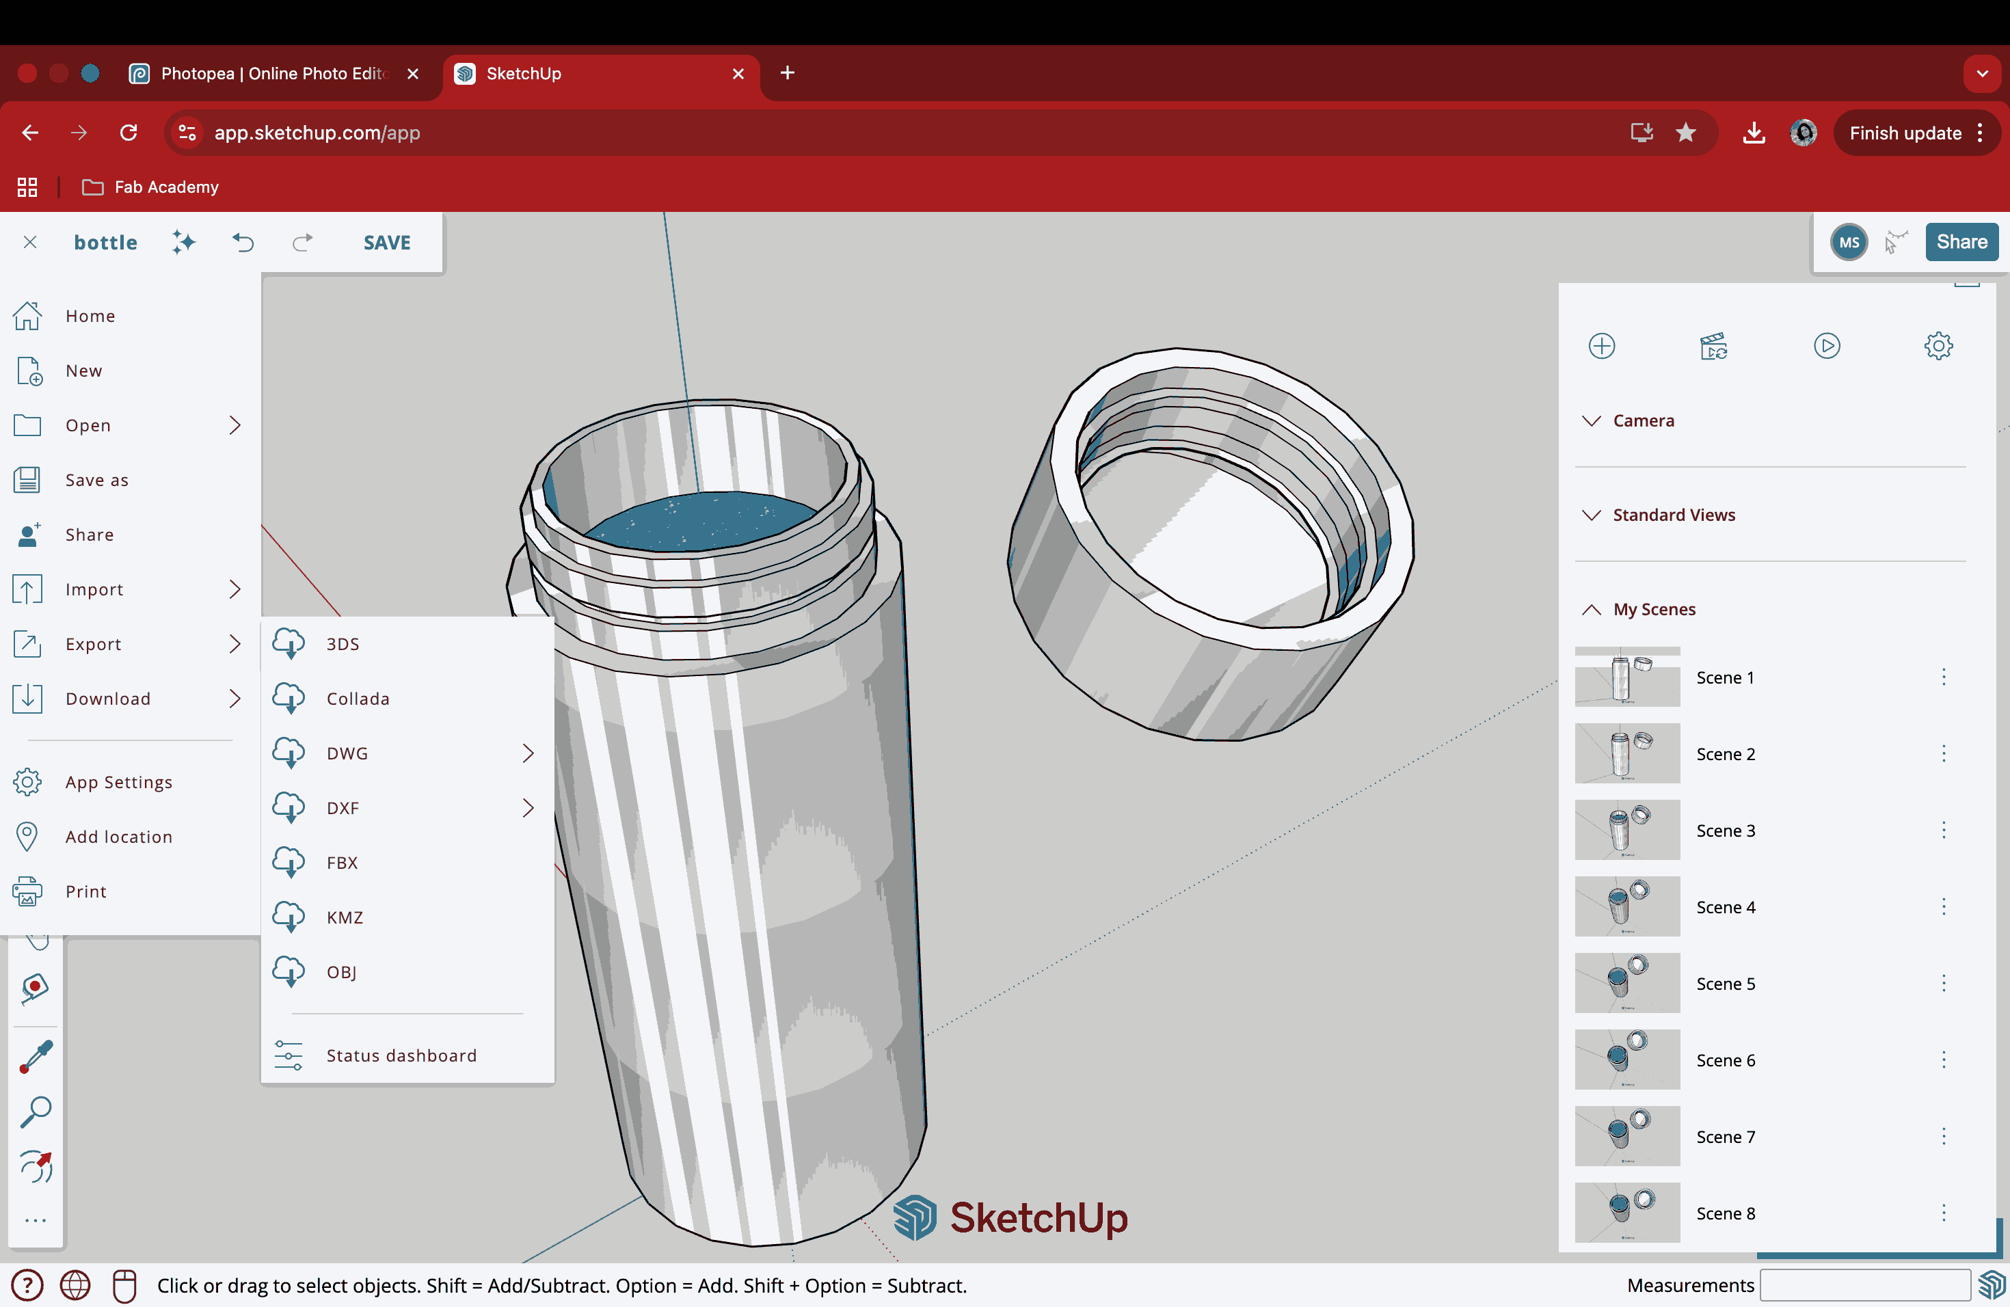Select the Zoom magnifier tool
Screen dimensions: 2010x1307
tap(36, 1112)
